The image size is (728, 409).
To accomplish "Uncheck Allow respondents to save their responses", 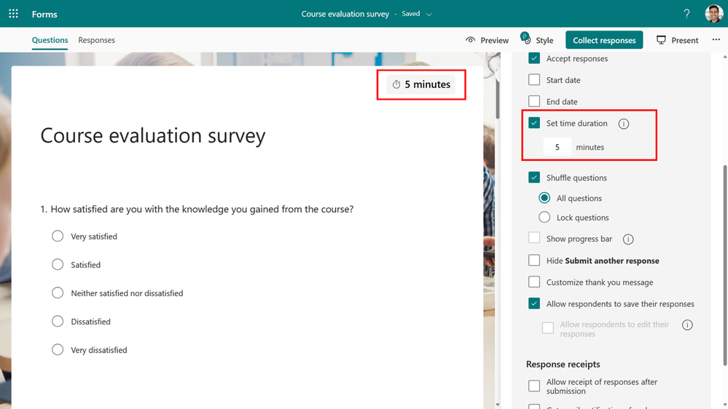I will (x=534, y=303).
